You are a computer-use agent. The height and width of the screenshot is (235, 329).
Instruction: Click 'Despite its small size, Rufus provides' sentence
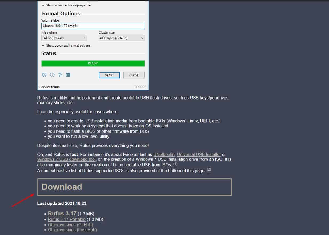click(93, 146)
